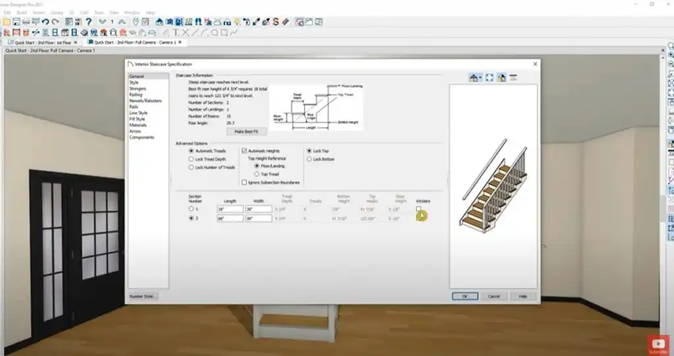Select section number 1 radio button
The height and width of the screenshot is (356, 674).
click(x=192, y=209)
